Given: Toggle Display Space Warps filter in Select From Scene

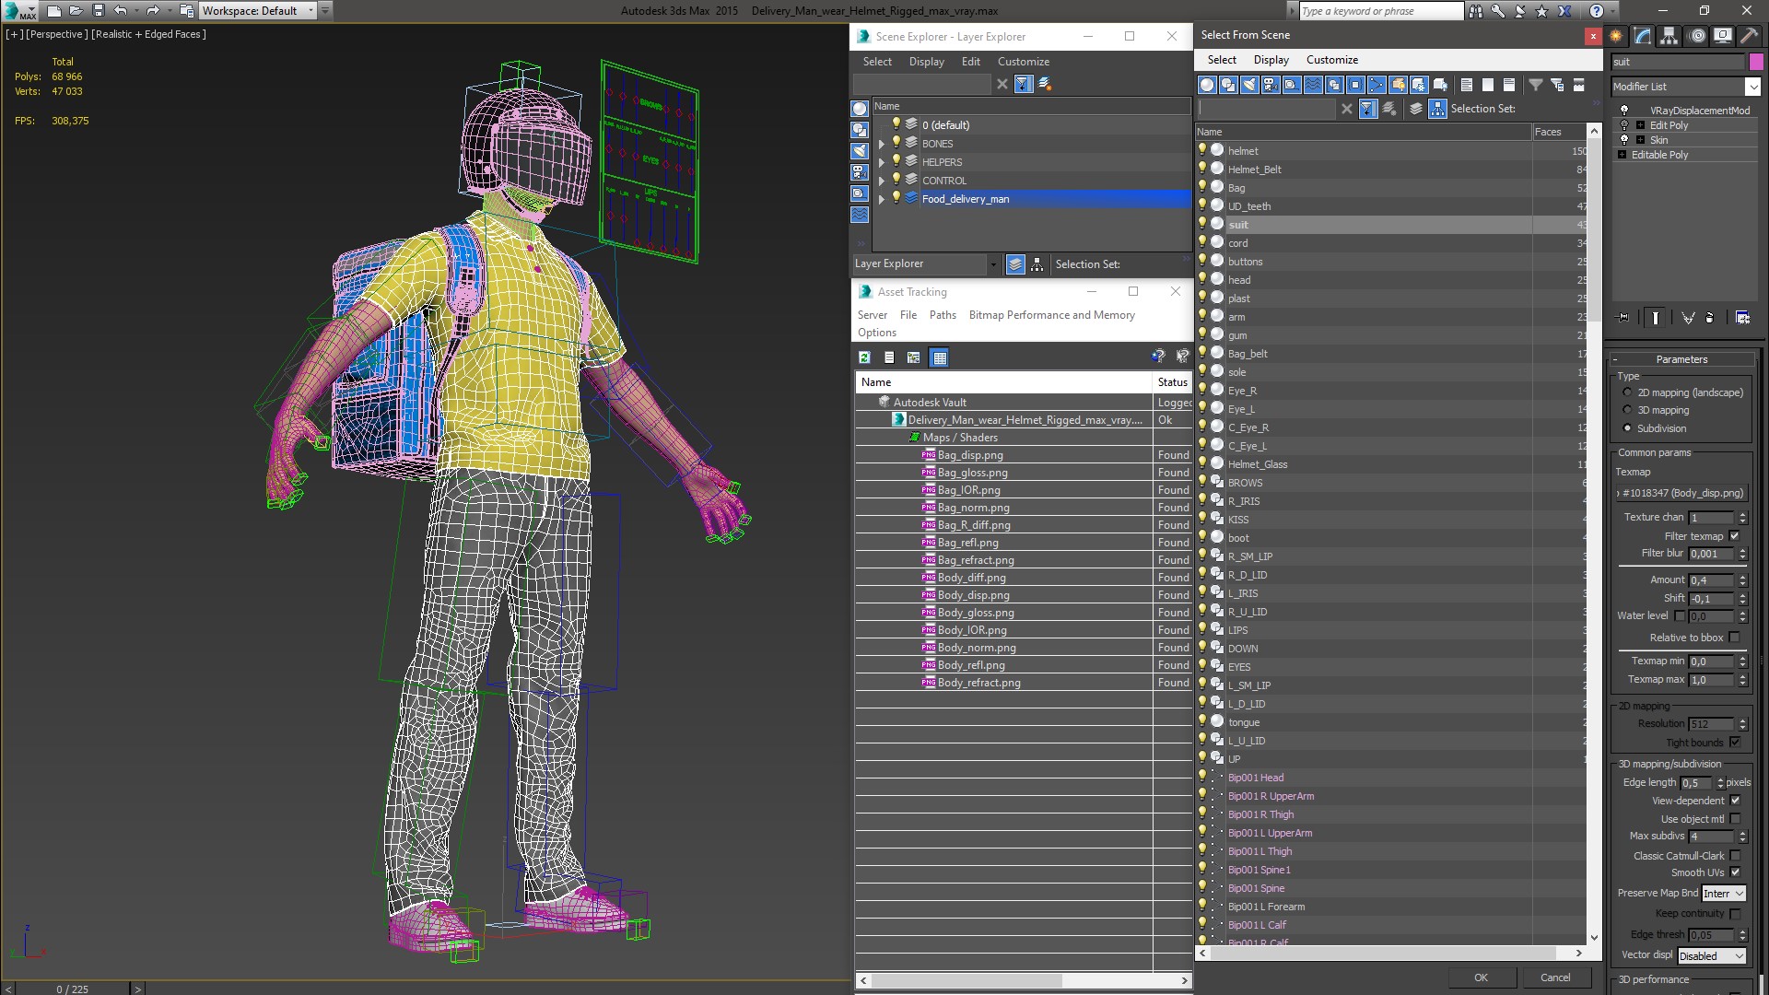Looking at the screenshot, I should (x=1313, y=85).
